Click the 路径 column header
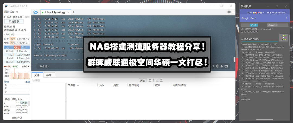Viewport: 293px width, 123px height. click(x=7, y=99)
